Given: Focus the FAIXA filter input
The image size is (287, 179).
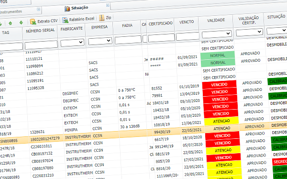Looking at the screenshot, I should point(128,40).
